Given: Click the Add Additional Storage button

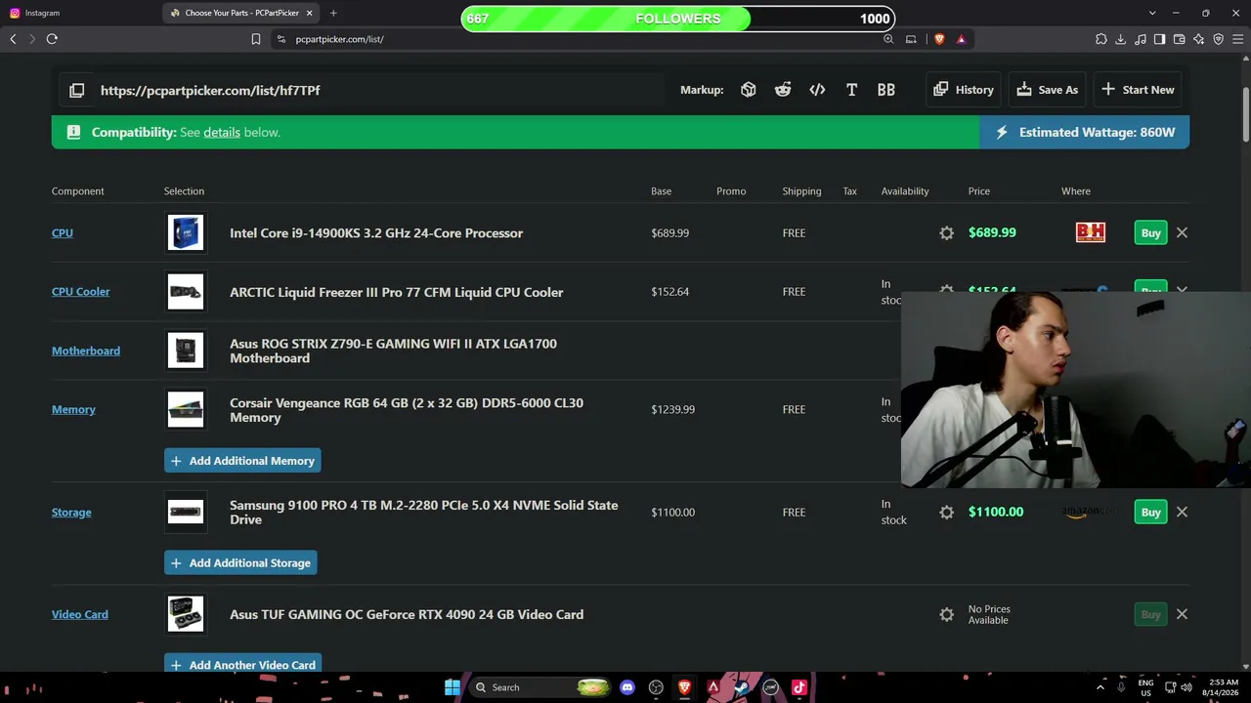Looking at the screenshot, I should (x=240, y=563).
